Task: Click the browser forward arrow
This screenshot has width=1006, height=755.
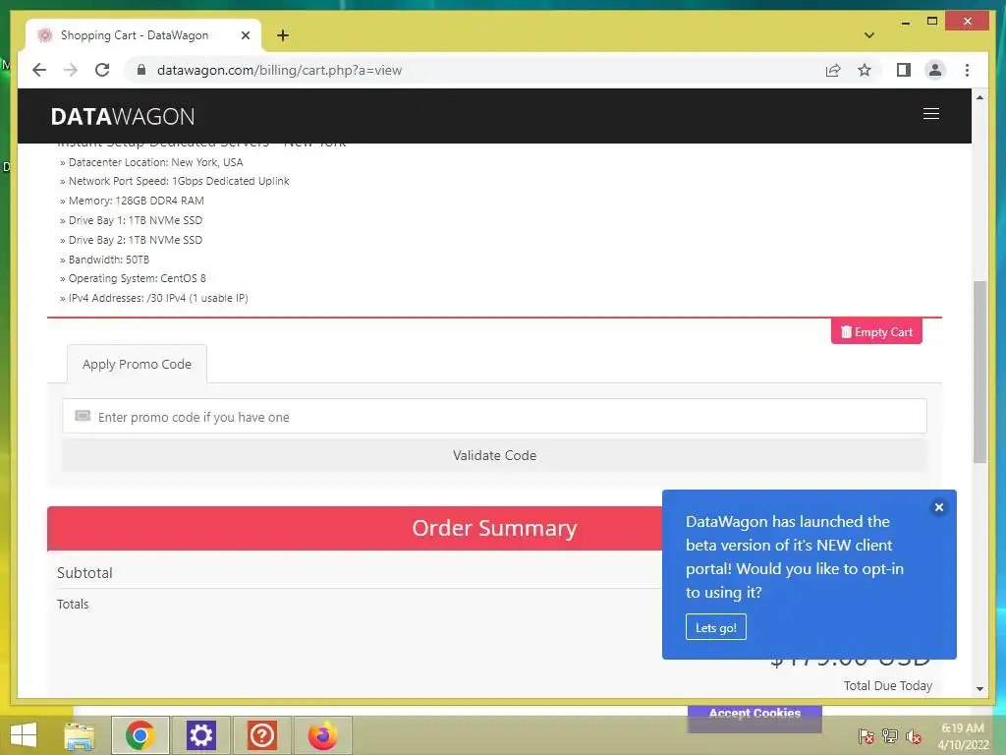Action: click(x=71, y=70)
